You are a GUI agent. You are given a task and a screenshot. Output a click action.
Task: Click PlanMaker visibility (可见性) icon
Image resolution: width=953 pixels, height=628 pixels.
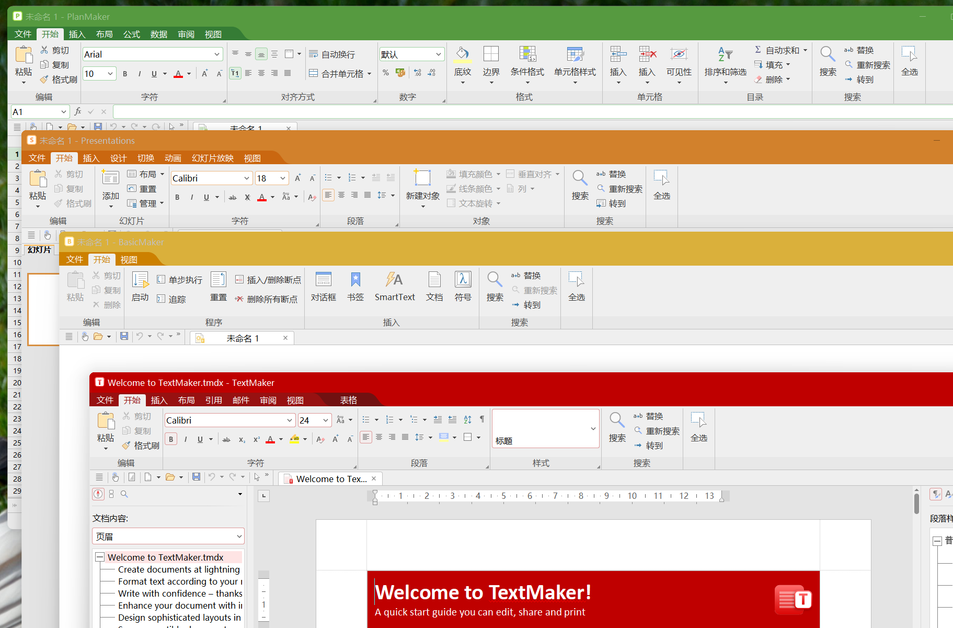[679, 54]
